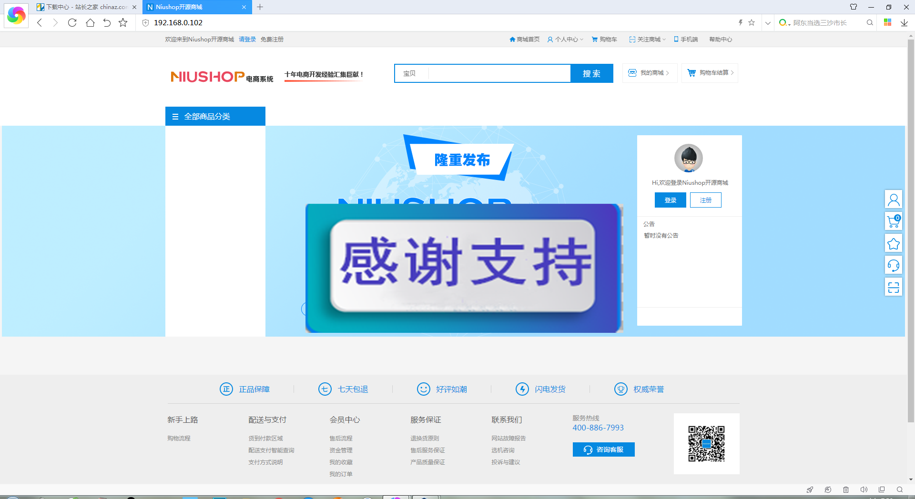Click the QR code image
Image resolution: width=915 pixels, height=499 pixels.
(x=706, y=444)
